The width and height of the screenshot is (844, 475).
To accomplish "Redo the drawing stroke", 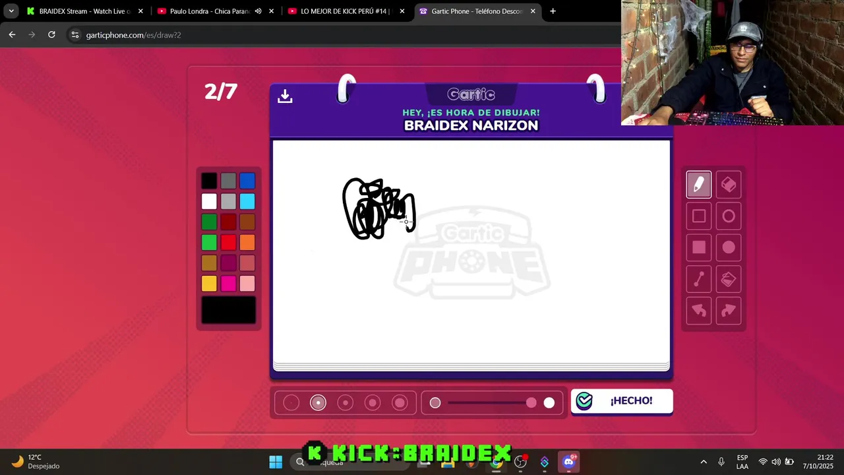I will 729,311.
